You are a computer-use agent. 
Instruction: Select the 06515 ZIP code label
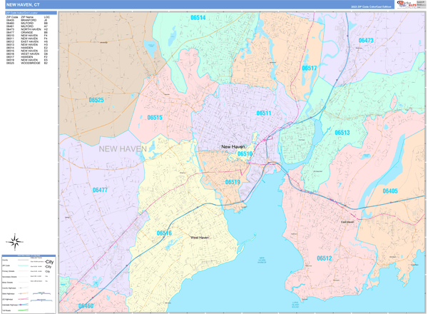point(155,117)
